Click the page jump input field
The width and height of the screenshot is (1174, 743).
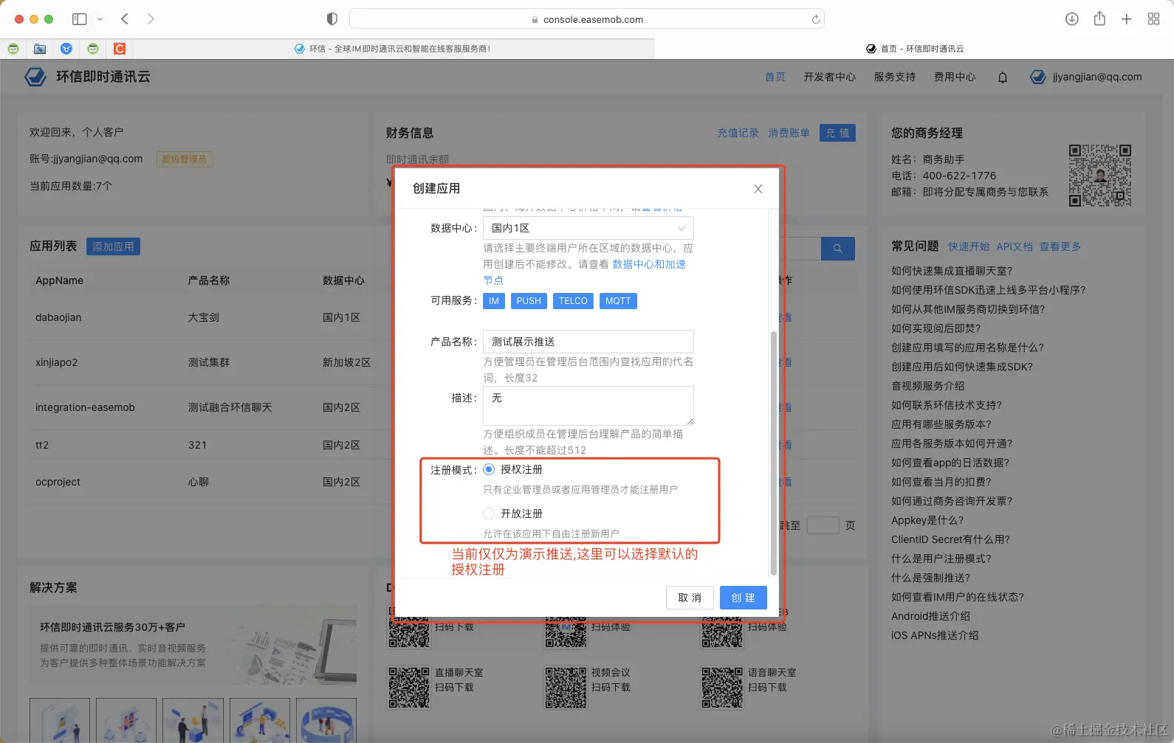823,525
